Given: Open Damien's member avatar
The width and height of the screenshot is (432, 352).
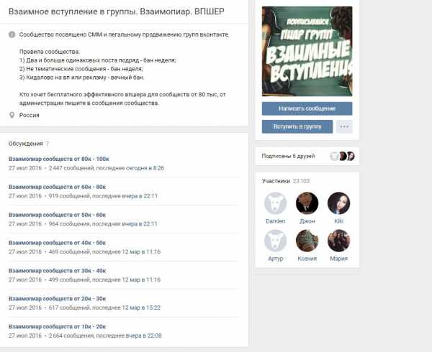Looking at the screenshot, I should tap(276, 203).
